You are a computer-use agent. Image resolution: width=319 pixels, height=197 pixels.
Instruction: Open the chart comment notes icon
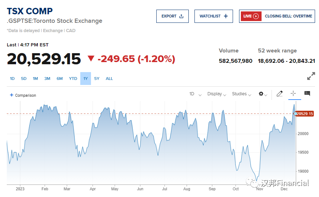point(307,94)
